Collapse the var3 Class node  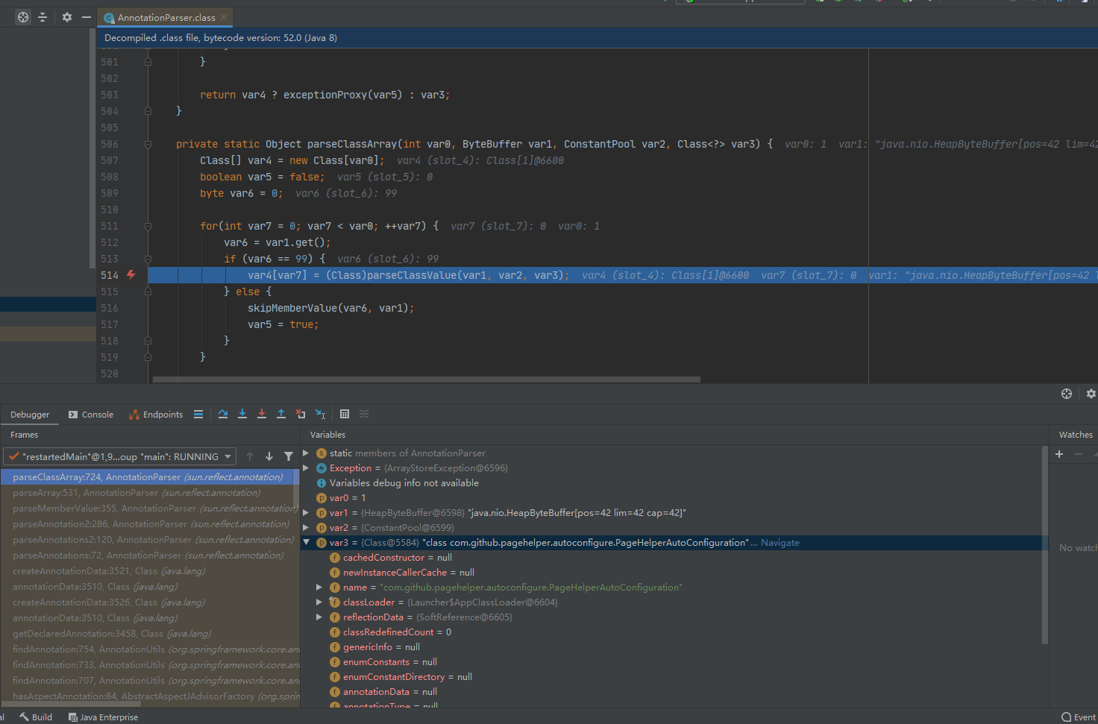click(x=306, y=543)
